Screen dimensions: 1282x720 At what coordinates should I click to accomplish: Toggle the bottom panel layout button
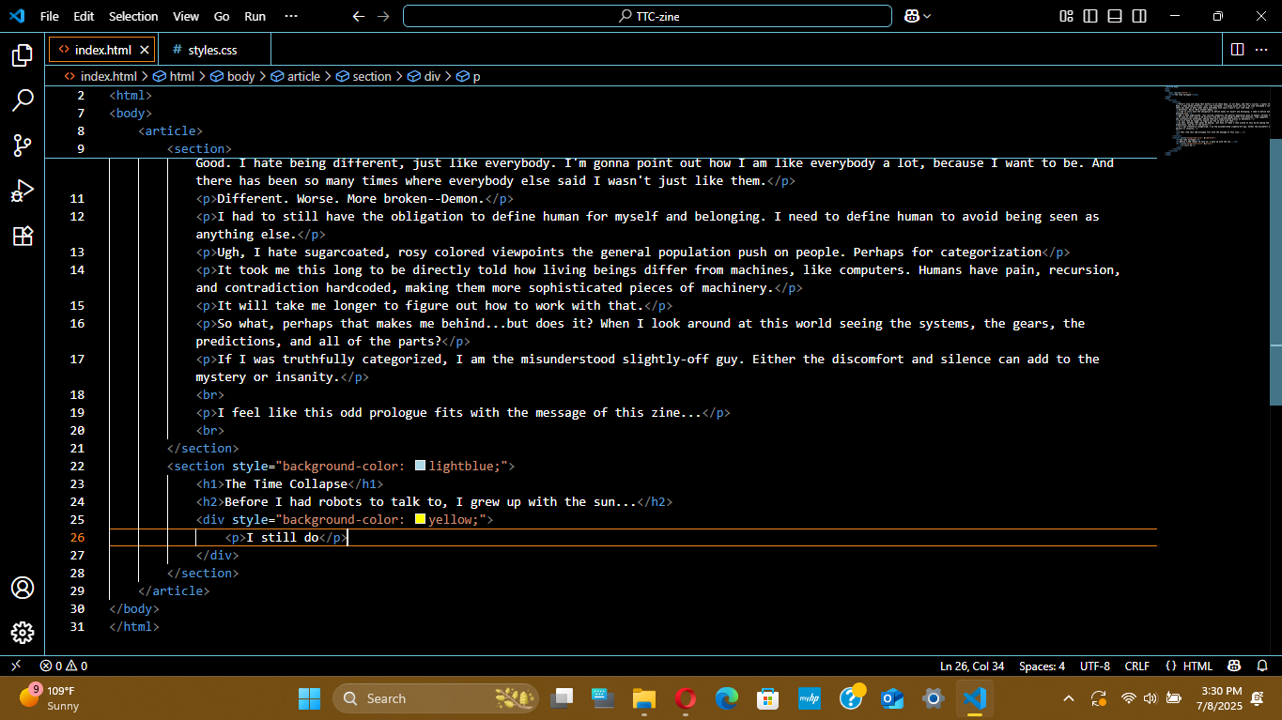pyautogui.click(x=1115, y=16)
